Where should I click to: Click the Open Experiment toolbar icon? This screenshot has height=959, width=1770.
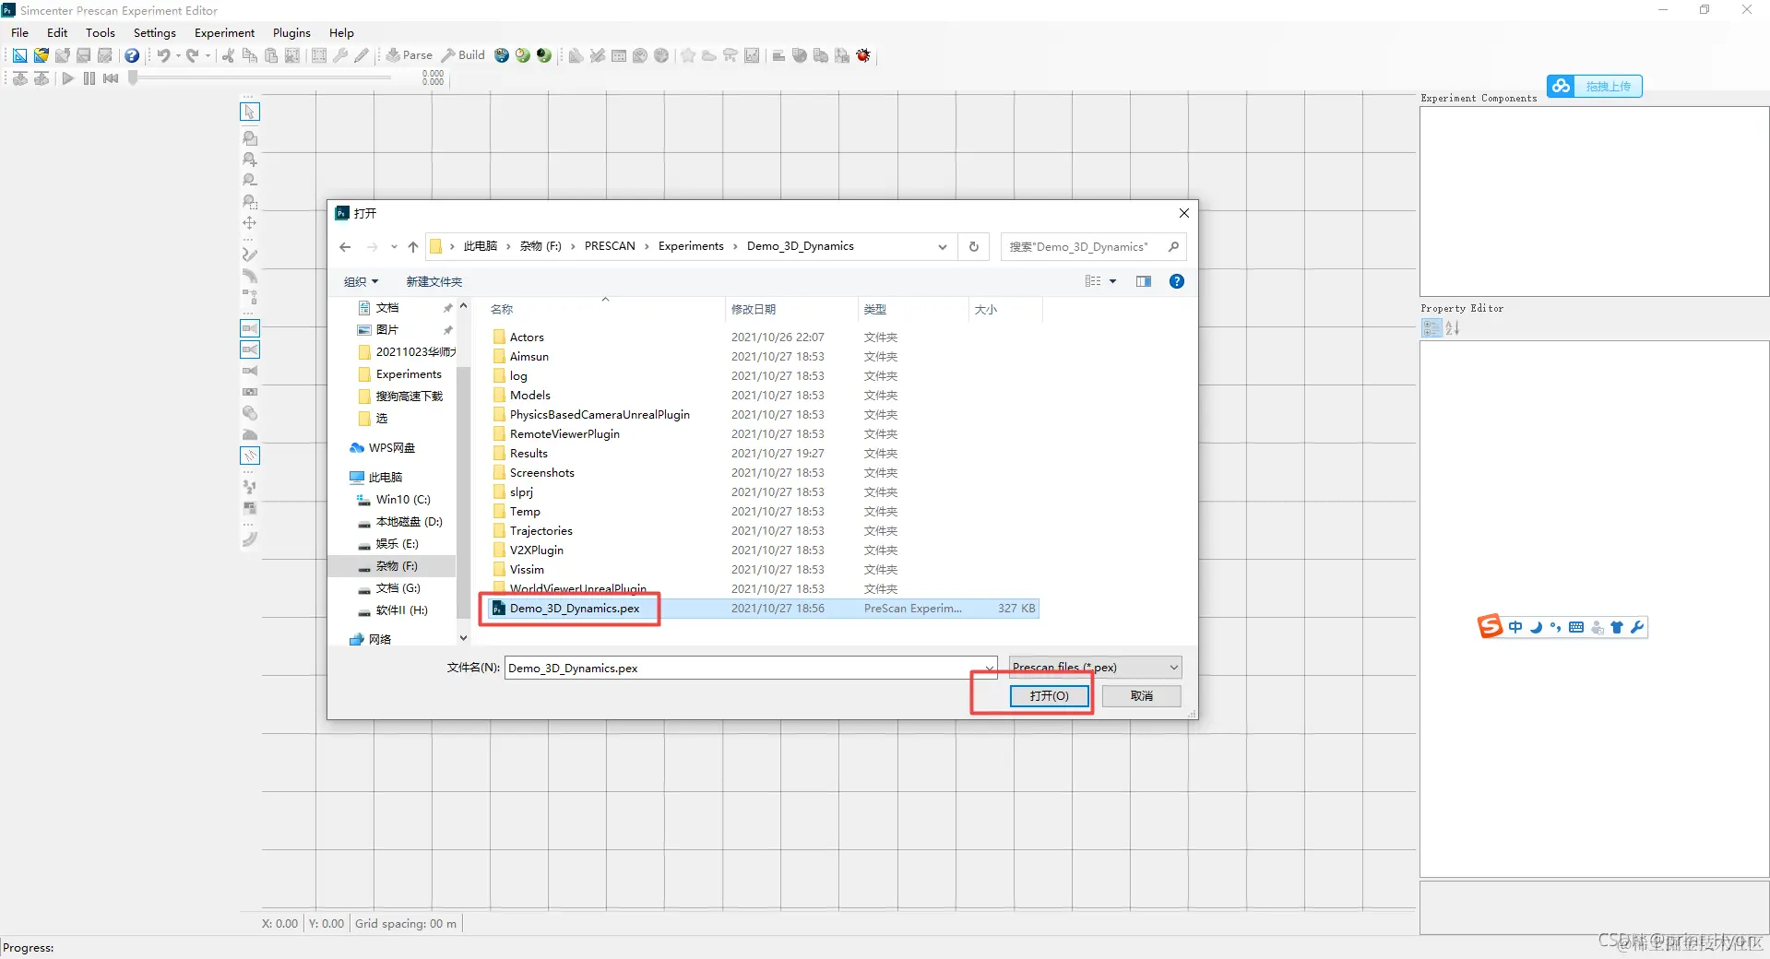(x=41, y=55)
